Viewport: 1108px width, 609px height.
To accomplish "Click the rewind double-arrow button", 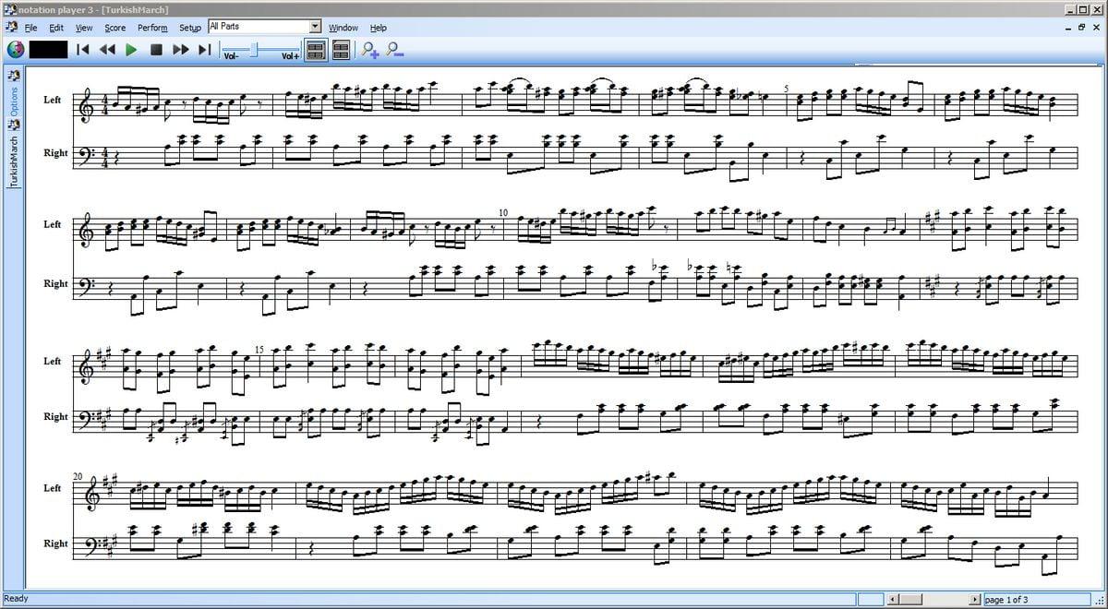I will point(107,49).
